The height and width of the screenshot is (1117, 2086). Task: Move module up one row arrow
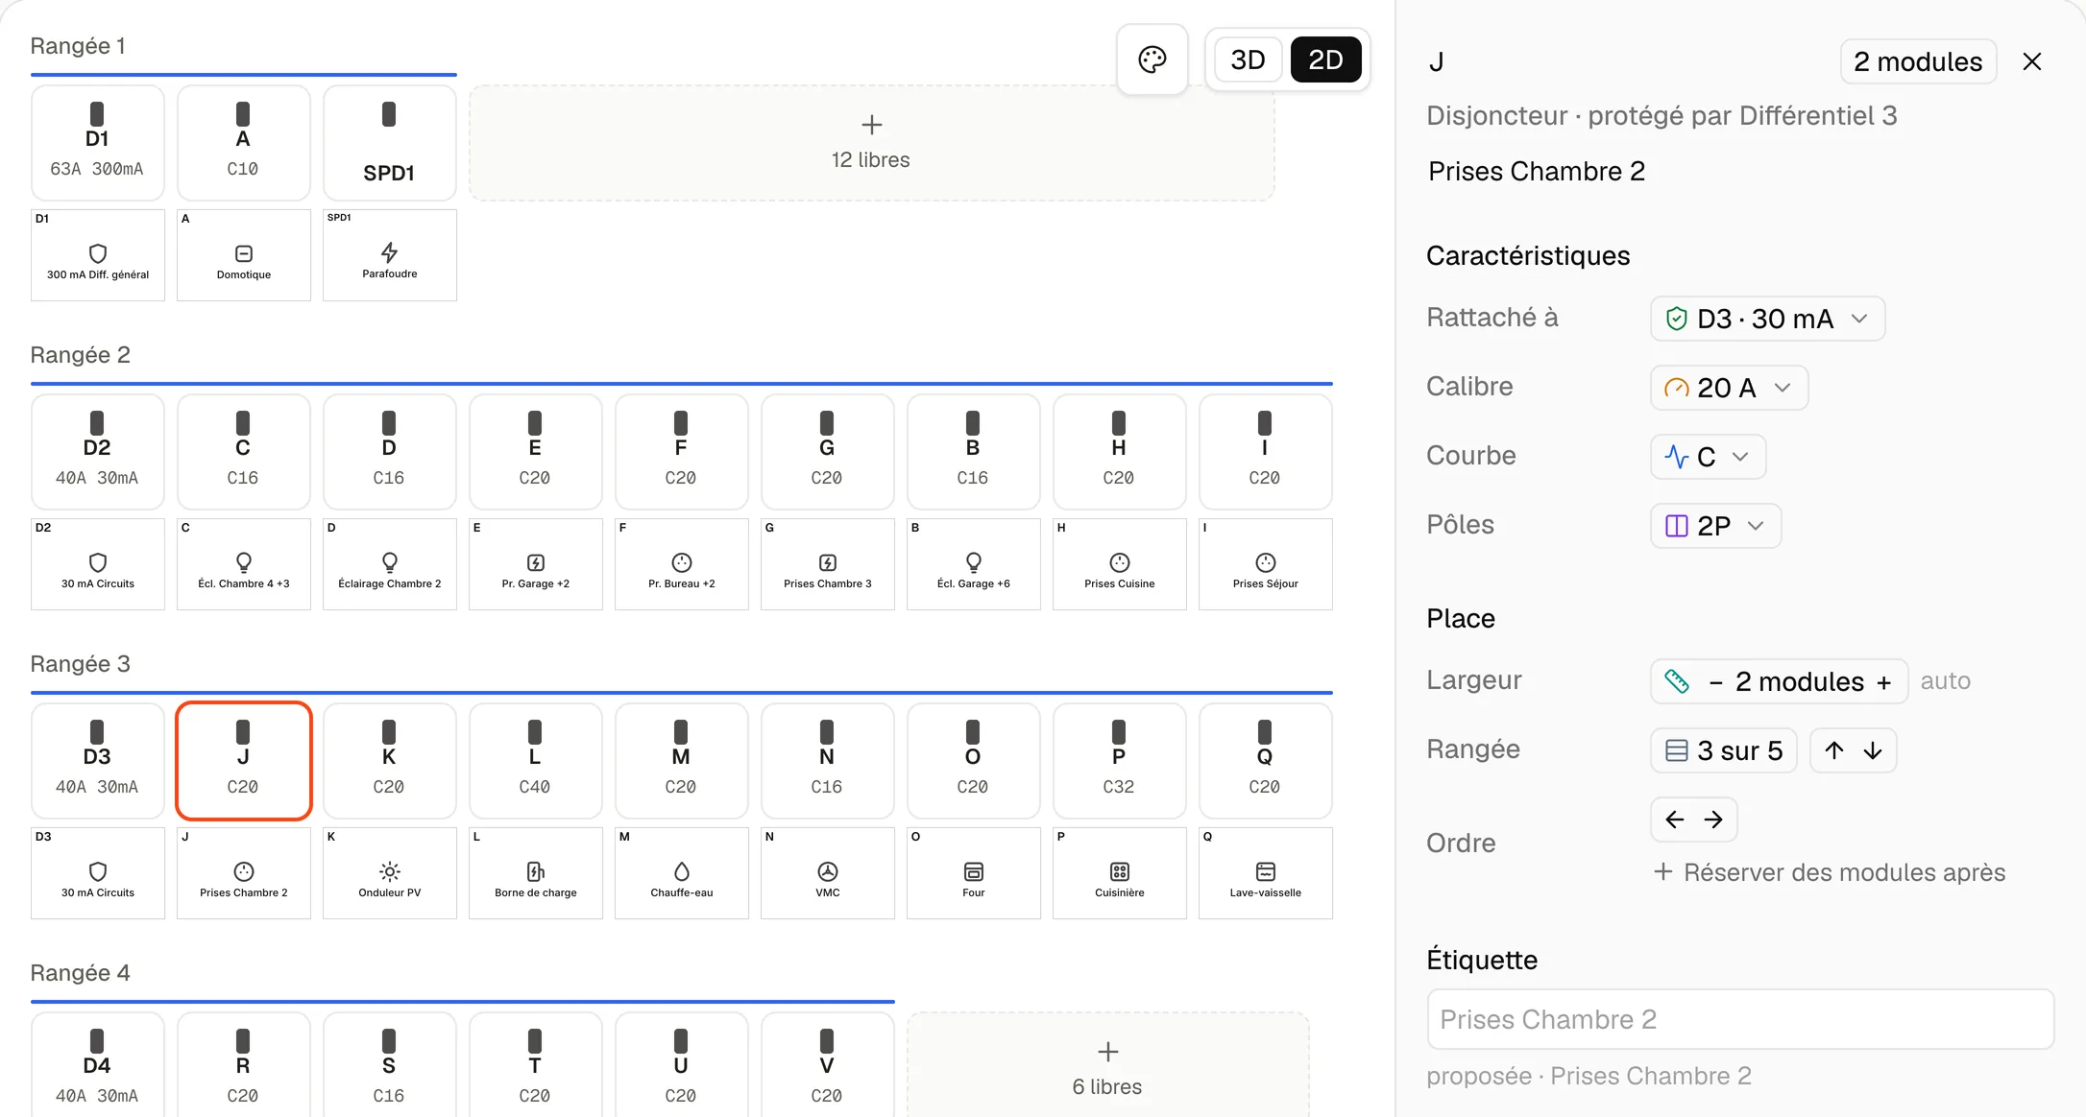pyautogui.click(x=1834, y=750)
